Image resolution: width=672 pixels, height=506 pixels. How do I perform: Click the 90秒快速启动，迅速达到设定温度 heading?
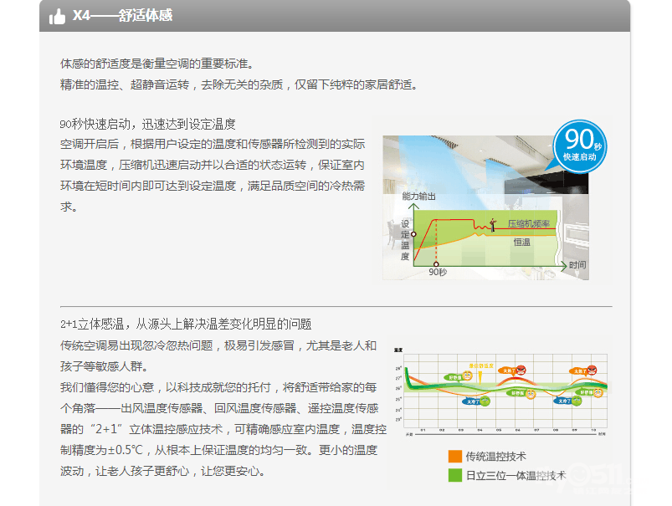tap(147, 124)
